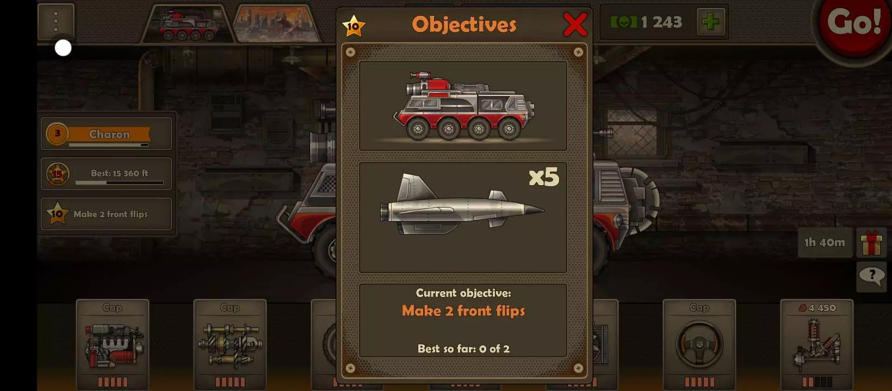Claim the gift box reward icon

coord(871,242)
